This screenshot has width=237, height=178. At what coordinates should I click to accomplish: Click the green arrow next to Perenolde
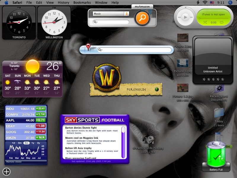(x=156, y=89)
